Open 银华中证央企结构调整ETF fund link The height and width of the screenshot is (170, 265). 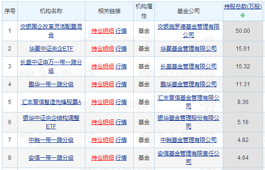point(51,122)
